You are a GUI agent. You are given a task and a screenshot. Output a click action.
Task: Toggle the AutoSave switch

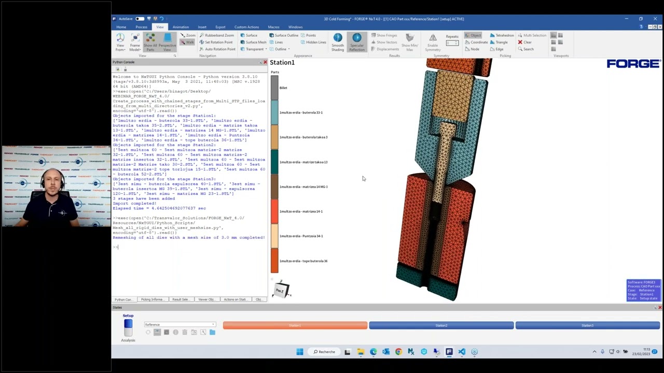[x=140, y=19]
